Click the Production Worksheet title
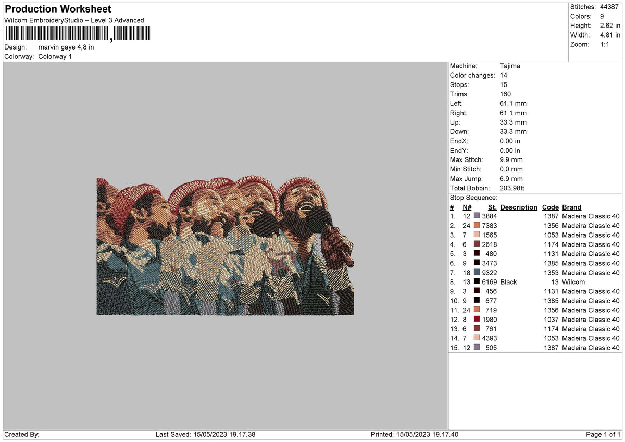This screenshot has height=442, width=625. [x=58, y=9]
